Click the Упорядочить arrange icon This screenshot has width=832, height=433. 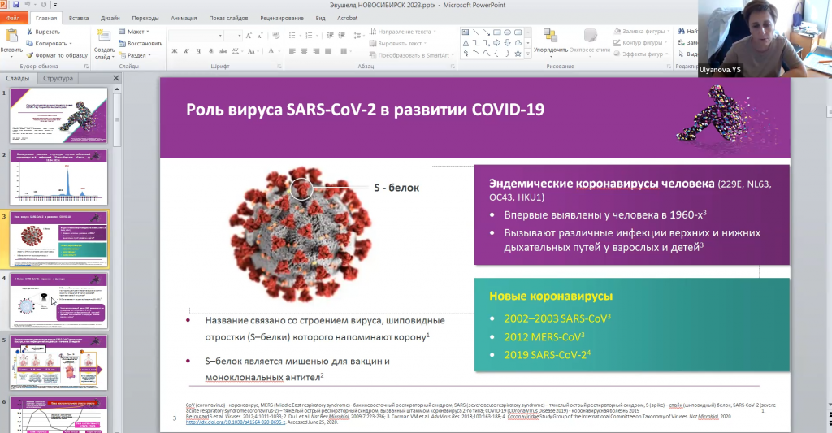tap(550, 36)
